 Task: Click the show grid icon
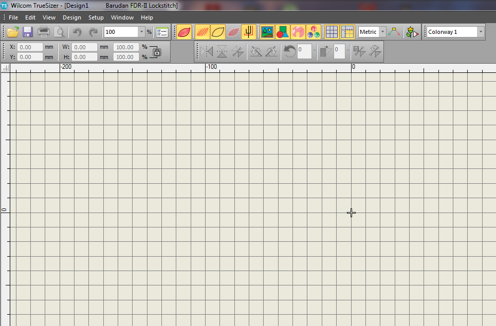(x=332, y=32)
